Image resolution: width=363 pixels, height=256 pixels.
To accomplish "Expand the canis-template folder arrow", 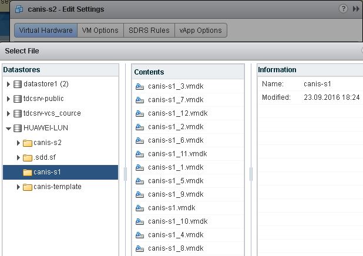I will (18, 187).
